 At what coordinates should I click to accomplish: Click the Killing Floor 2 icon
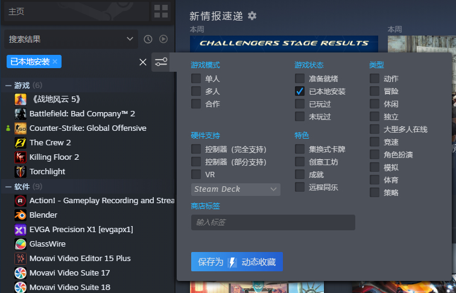click(21, 157)
